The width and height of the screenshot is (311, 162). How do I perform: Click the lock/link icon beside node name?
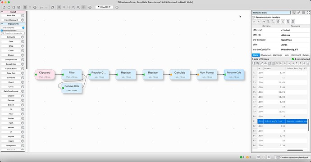tap(298, 13)
